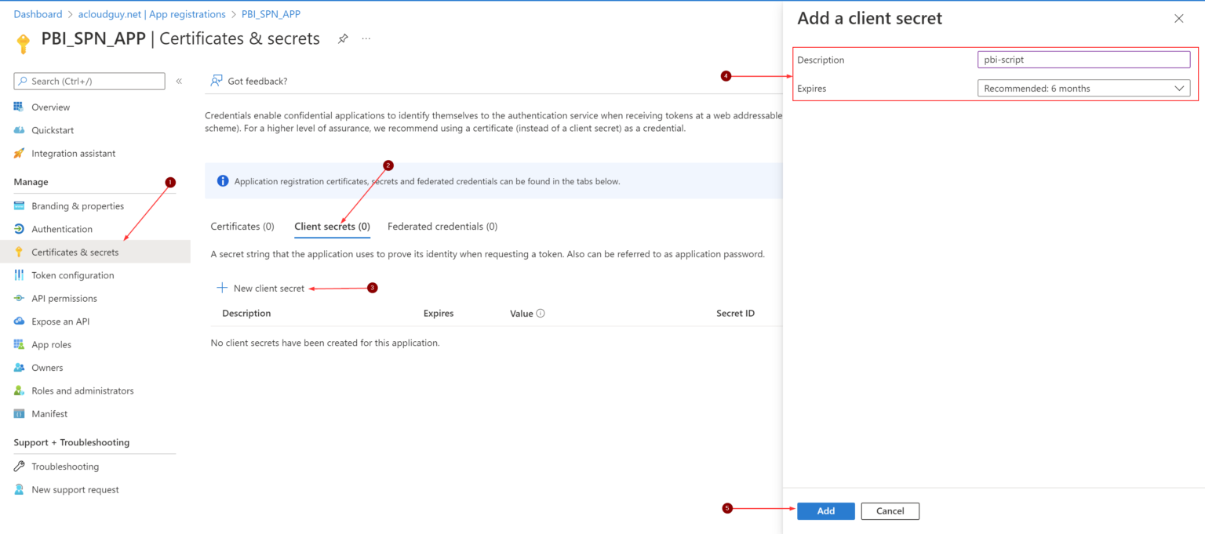Create a New client secret
This screenshot has height=534, width=1205.
(x=260, y=288)
